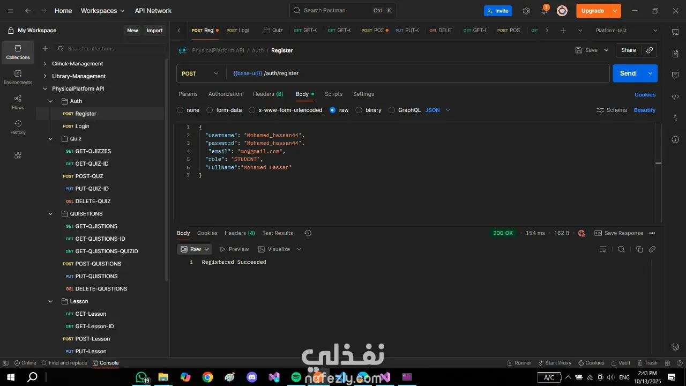Viewport: 686px width, 386px height.
Task: Open the user avatar menu
Action: 562,11
